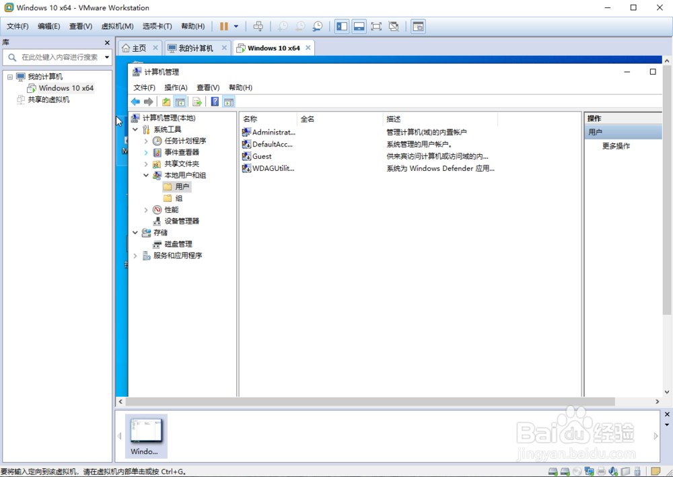Image resolution: width=673 pixels, height=477 pixels.
Task: Select 设备管理器 in the tree
Action: coord(176,221)
